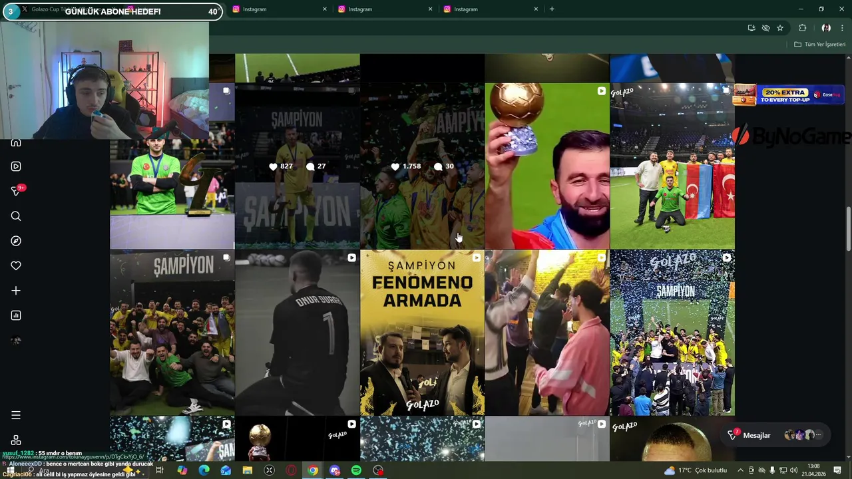Open the yellow team group celebration photo
Image resolution: width=852 pixels, height=479 pixels.
click(172, 333)
